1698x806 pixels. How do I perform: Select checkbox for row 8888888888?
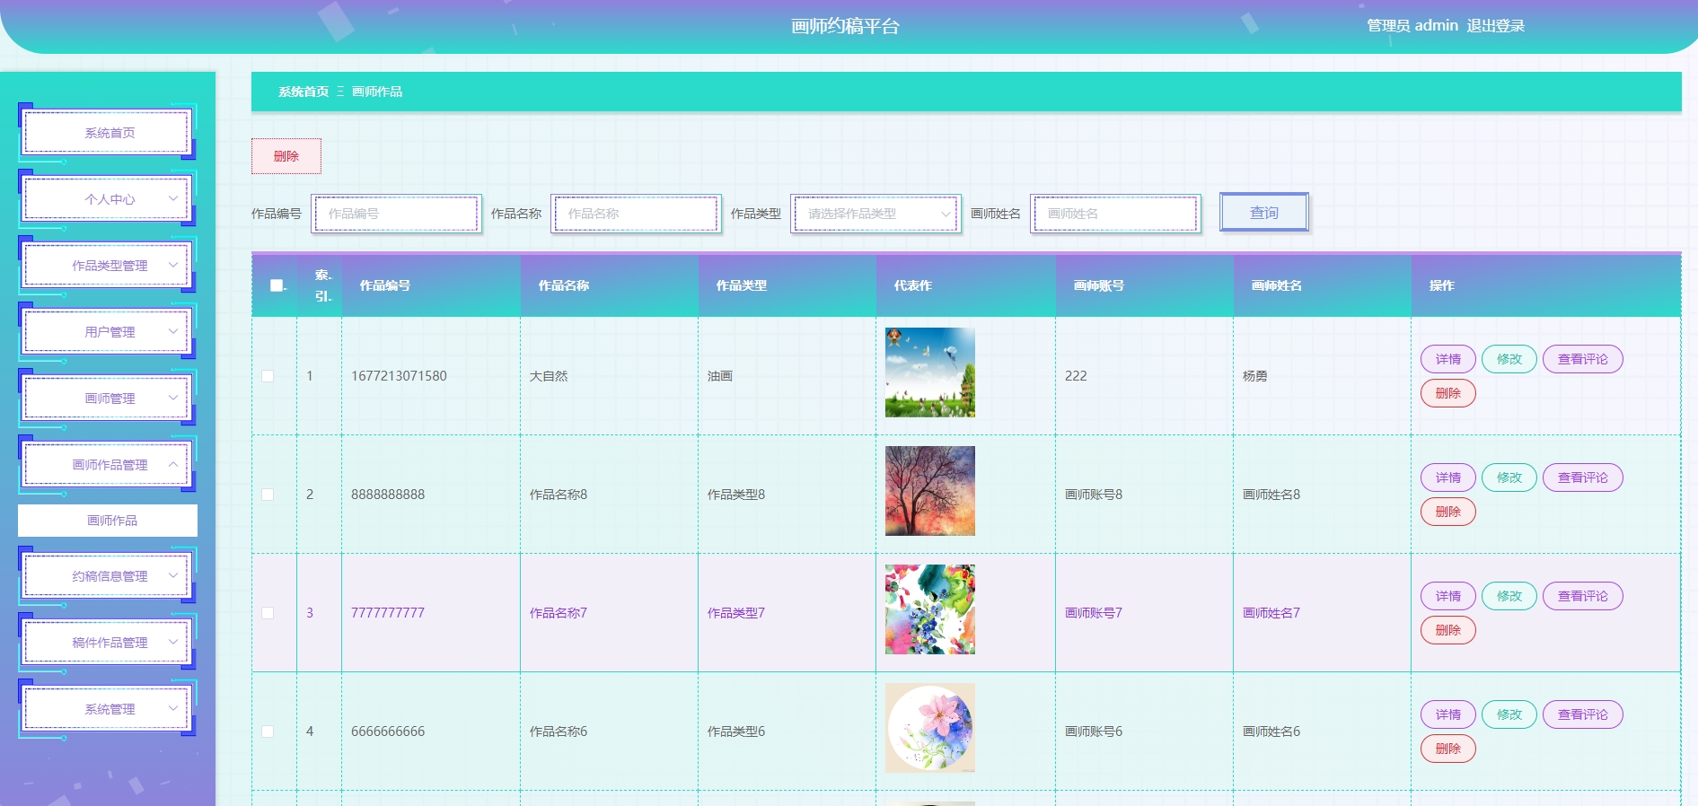(x=268, y=495)
